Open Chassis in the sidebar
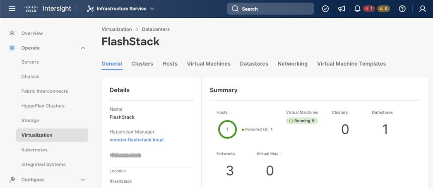 30,76
